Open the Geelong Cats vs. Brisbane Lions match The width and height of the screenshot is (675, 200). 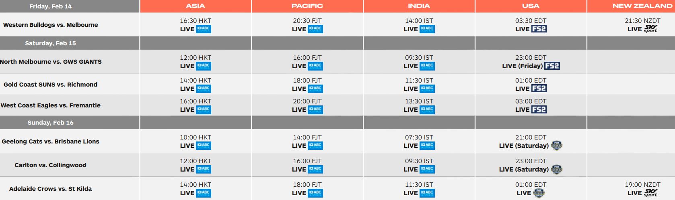[50, 141]
